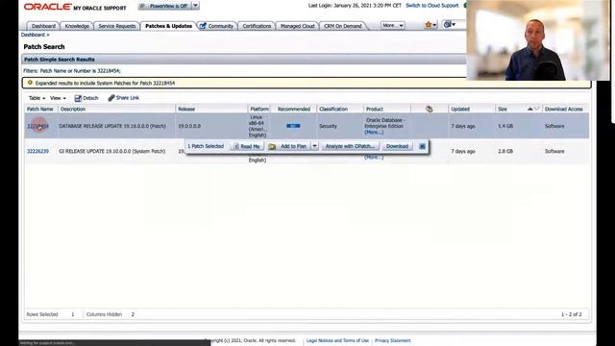Viewport: 615px width, 346px height.
Task: Open the CRM On Demand tab
Action: (343, 26)
